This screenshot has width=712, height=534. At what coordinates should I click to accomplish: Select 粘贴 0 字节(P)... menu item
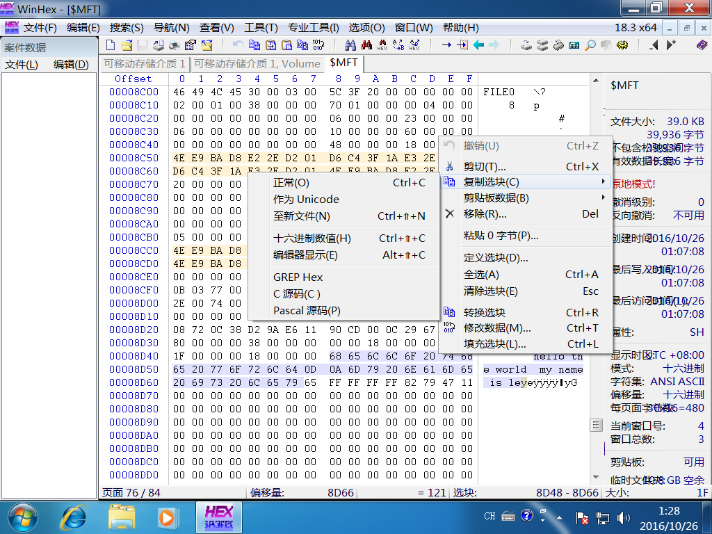(x=527, y=236)
